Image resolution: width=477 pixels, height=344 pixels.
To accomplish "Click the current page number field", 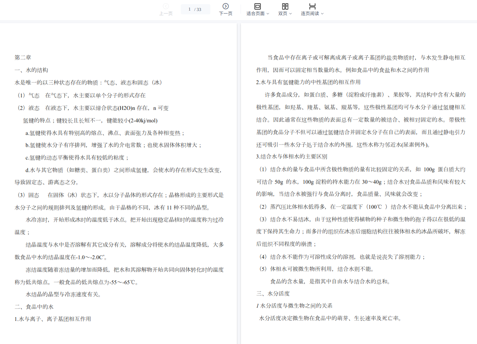I will (190, 9).
